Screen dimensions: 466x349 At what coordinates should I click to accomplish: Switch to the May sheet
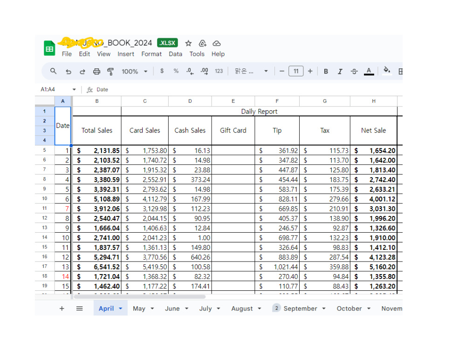click(139, 309)
